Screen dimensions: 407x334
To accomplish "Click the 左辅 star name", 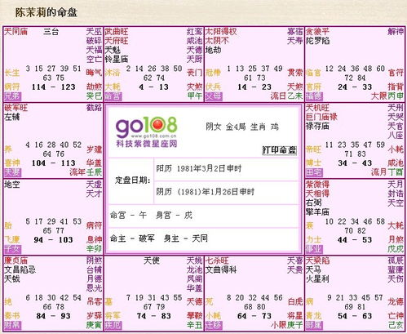I will coord(12,117).
